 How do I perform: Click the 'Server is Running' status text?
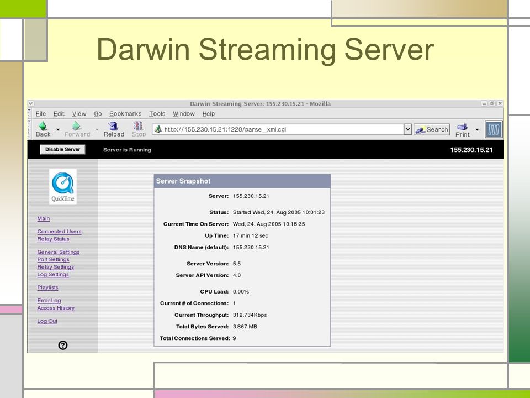pos(127,150)
